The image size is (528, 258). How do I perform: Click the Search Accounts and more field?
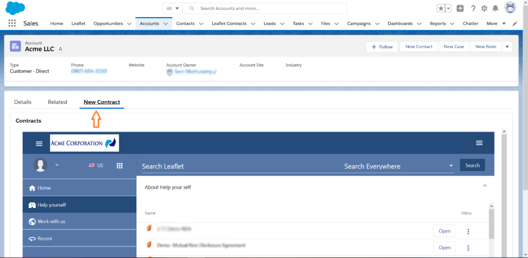click(269, 8)
